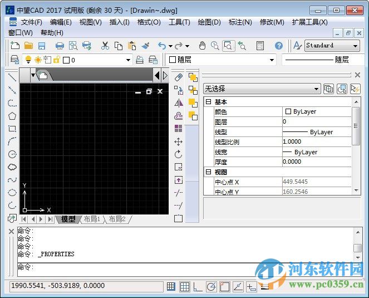Open the drawing tabs list arrow
Viewport: 369px width, 298px height.
33,75
